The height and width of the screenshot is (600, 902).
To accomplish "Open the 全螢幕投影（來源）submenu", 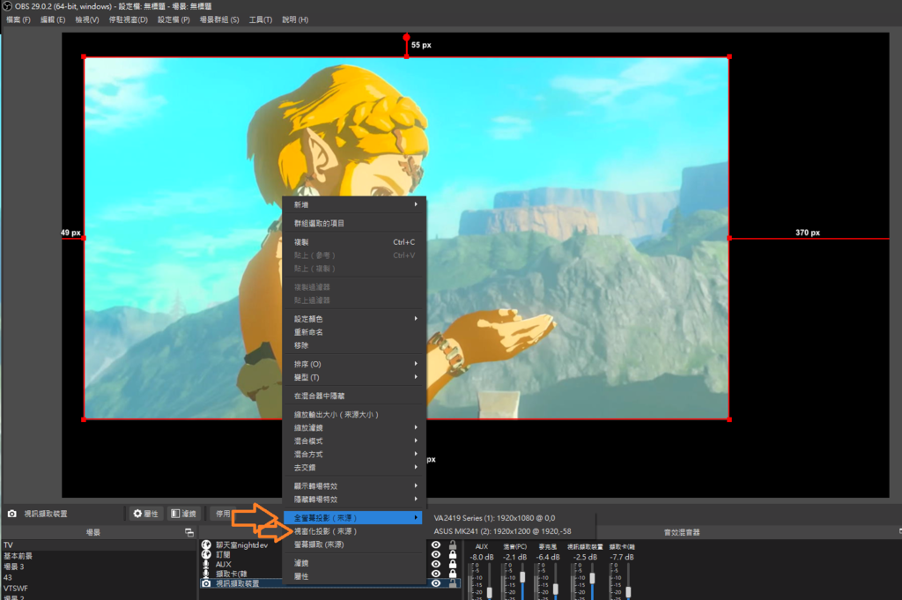I will 353,518.
